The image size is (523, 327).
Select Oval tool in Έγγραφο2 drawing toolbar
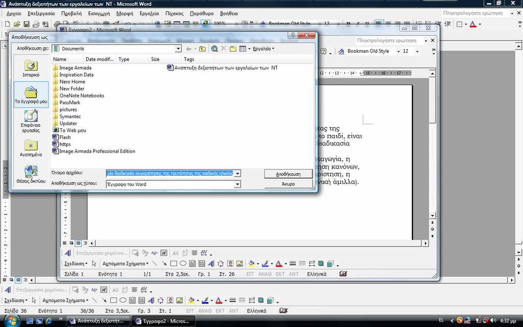coord(183,264)
